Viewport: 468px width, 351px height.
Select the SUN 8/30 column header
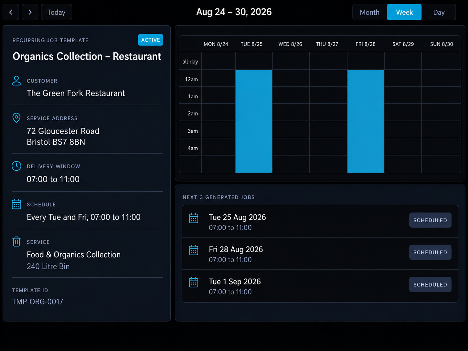click(441, 44)
